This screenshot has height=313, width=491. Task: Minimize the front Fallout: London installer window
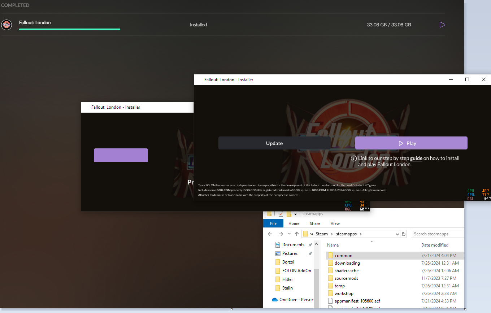pyautogui.click(x=451, y=79)
